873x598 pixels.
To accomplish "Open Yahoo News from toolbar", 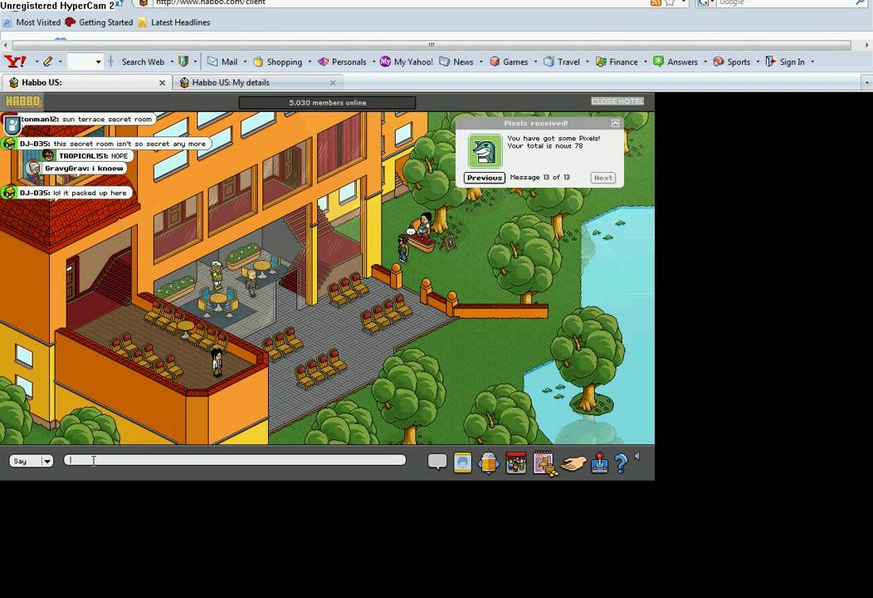I will coord(456,61).
